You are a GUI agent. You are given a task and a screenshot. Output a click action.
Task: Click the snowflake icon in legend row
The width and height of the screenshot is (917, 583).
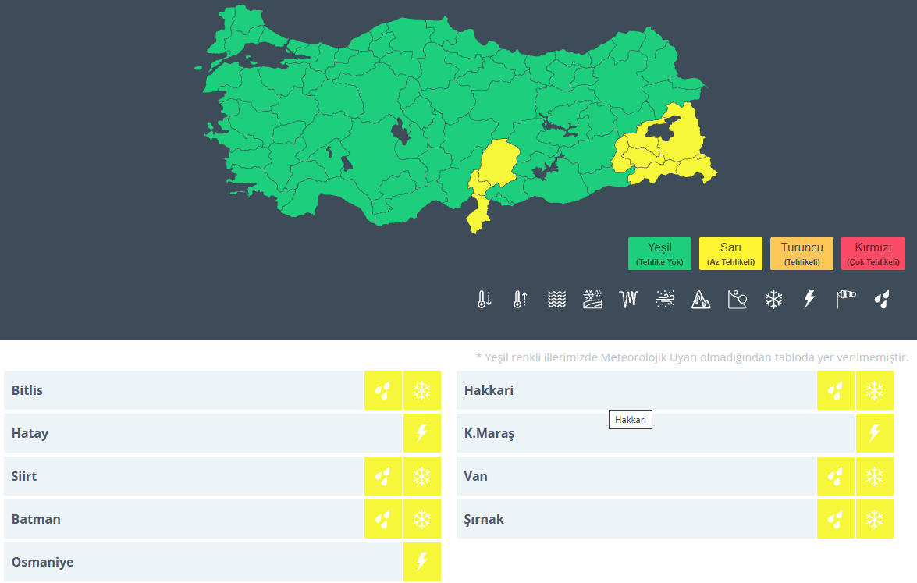pos(773,299)
